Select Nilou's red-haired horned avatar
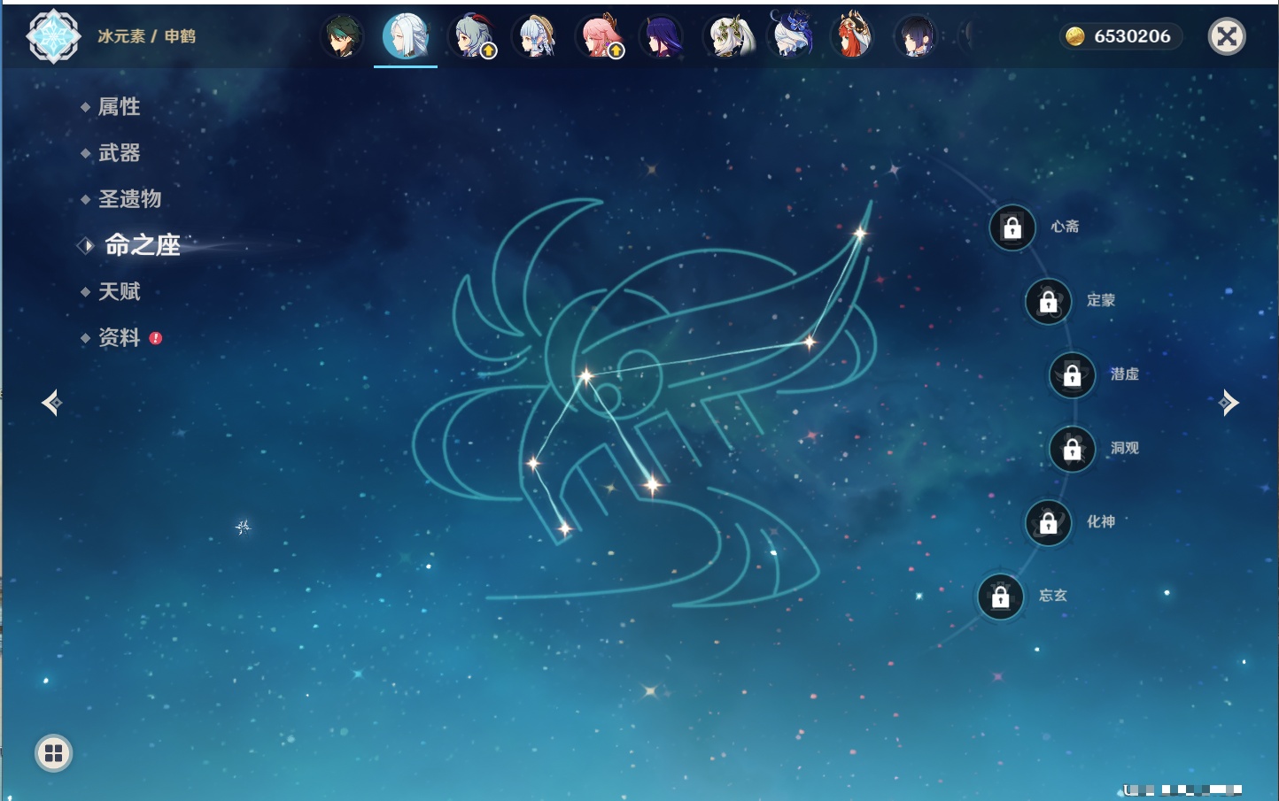The image size is (1279, 801). coord(854,36)
